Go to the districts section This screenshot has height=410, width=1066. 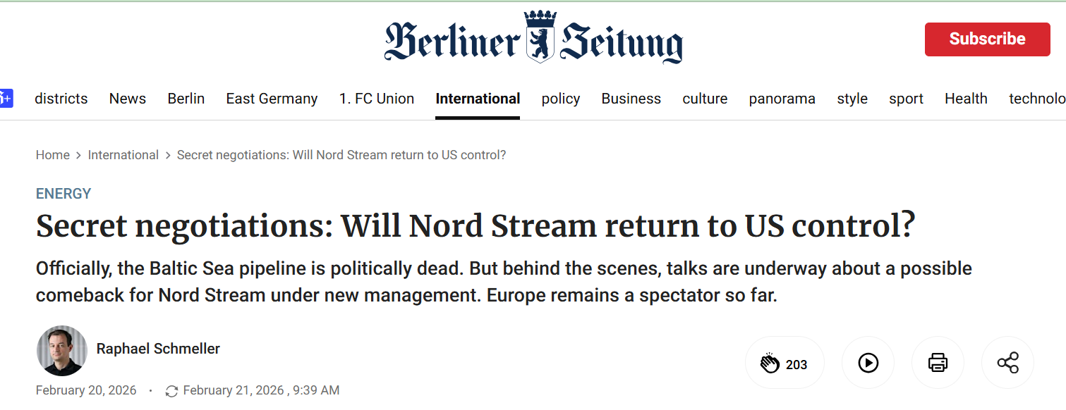61,99
